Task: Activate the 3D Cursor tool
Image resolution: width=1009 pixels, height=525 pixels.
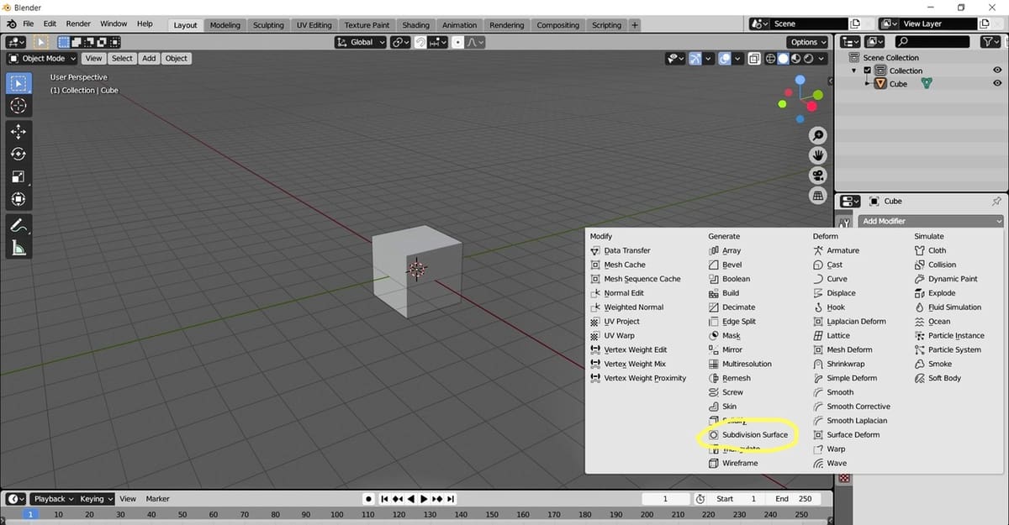Action: (x=18, y=106)
